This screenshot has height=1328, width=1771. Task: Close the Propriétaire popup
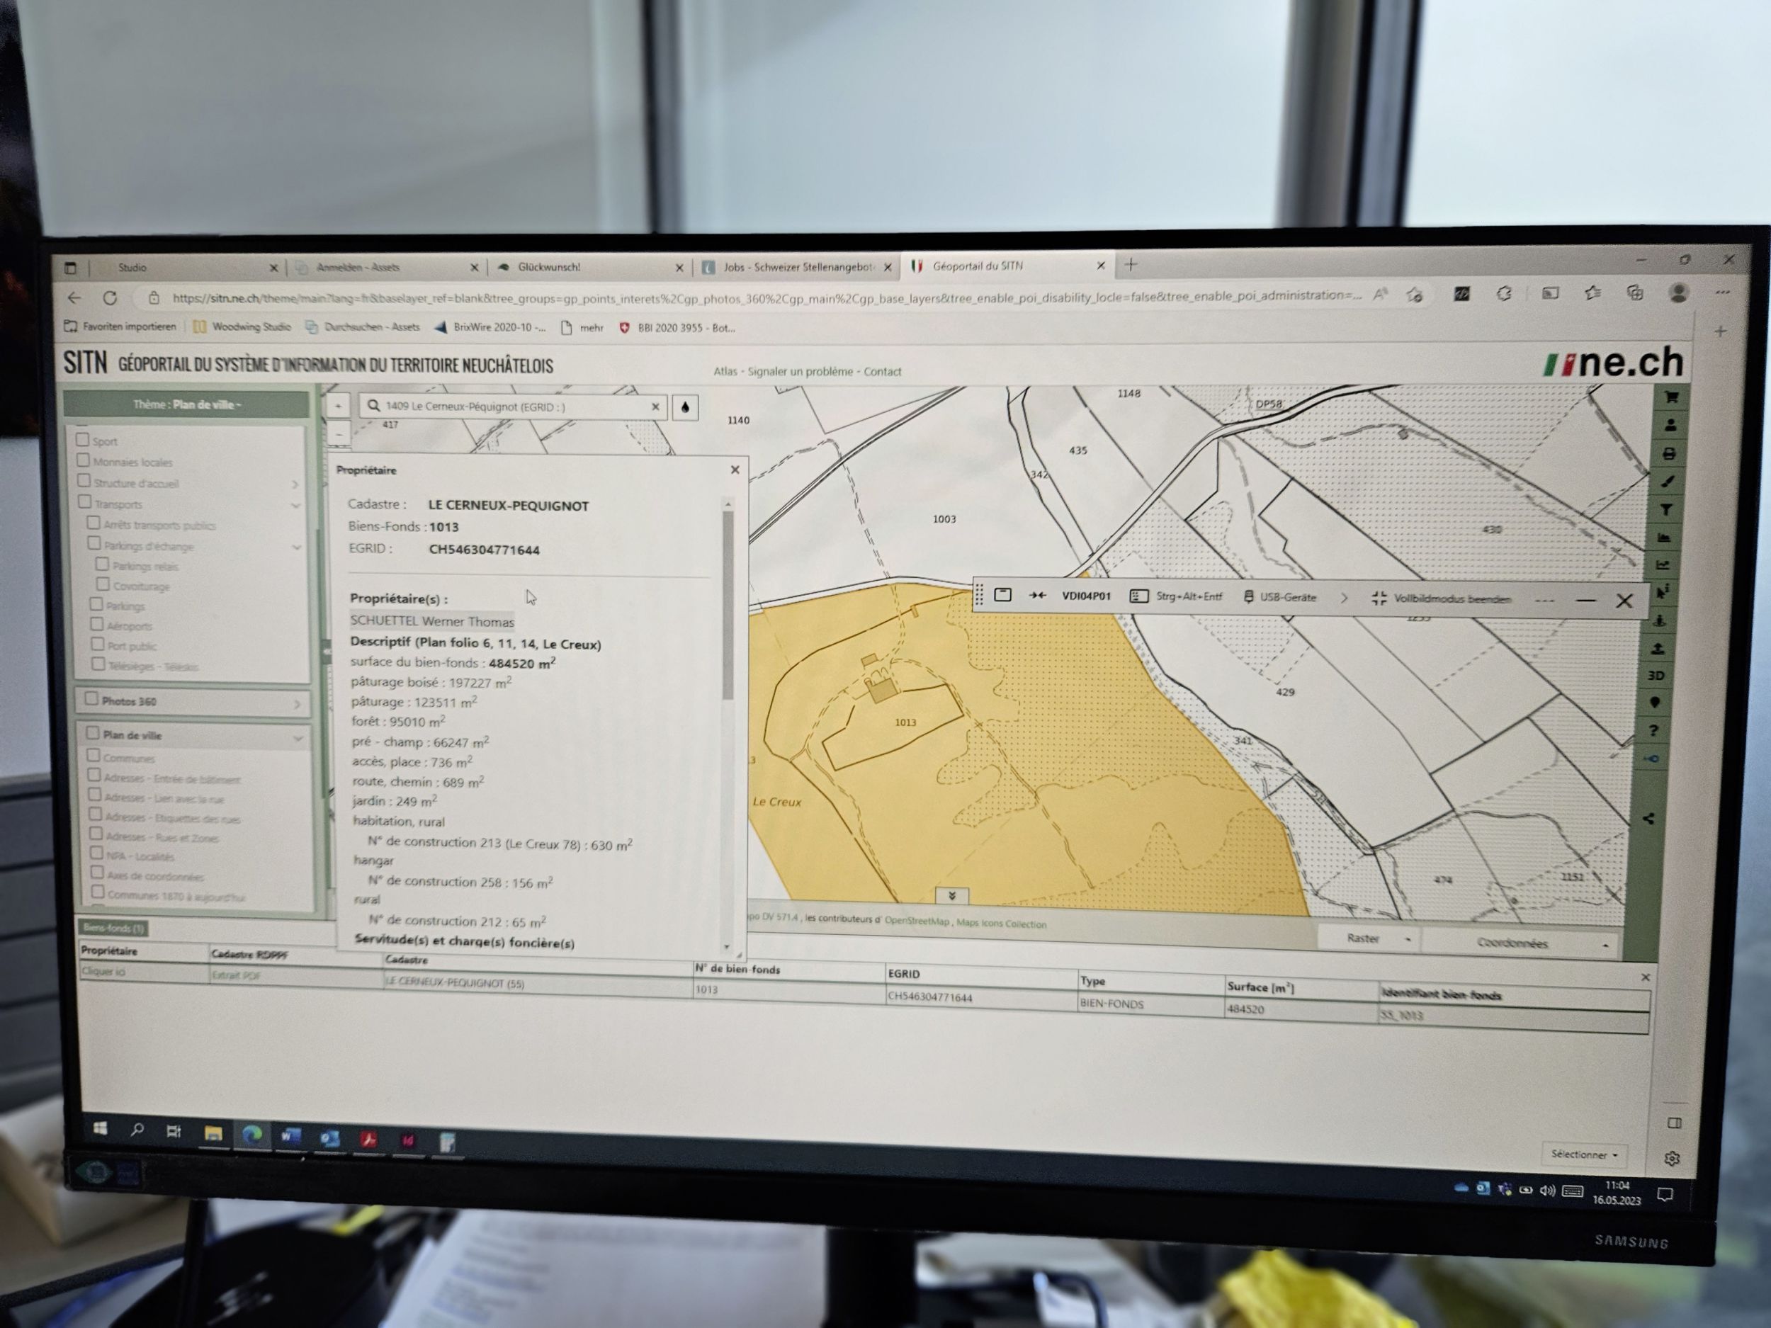click(735, 469)
